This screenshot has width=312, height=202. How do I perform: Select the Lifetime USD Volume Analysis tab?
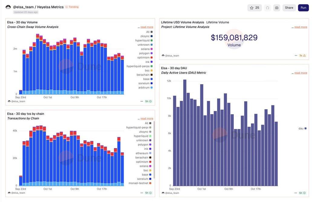[x=182, y=22]
